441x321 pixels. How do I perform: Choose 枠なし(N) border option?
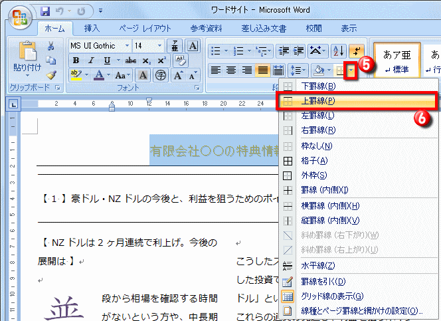[x=359, y=146]
